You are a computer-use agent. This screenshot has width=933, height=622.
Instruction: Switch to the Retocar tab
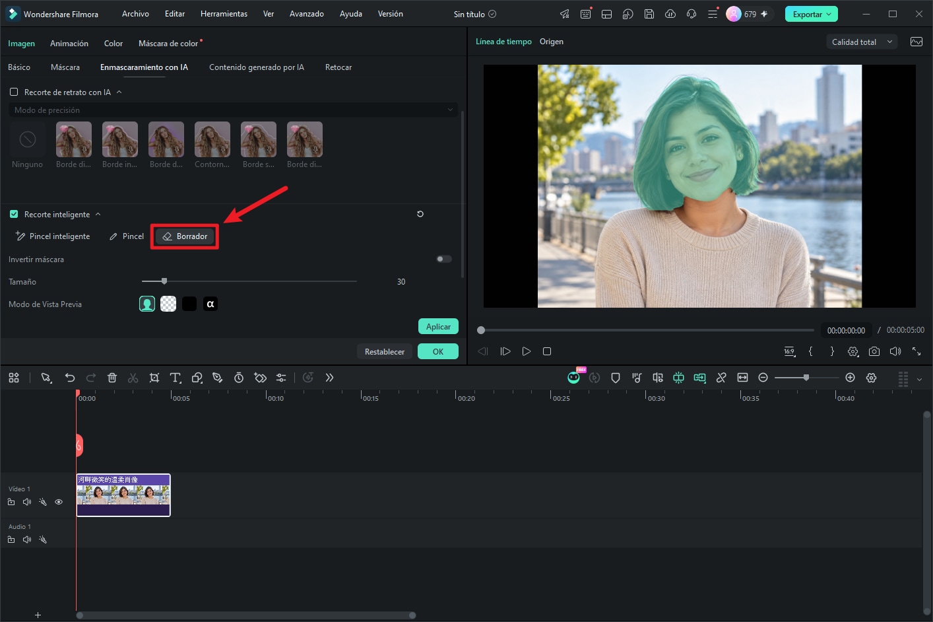coord(338,67)
